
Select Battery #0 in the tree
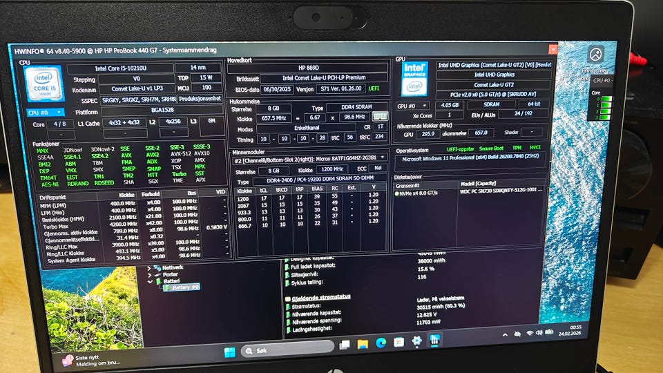pyautogui.click(x=182, y=287)
